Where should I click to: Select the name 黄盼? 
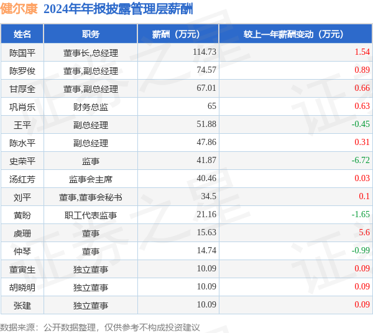[22, 215]
